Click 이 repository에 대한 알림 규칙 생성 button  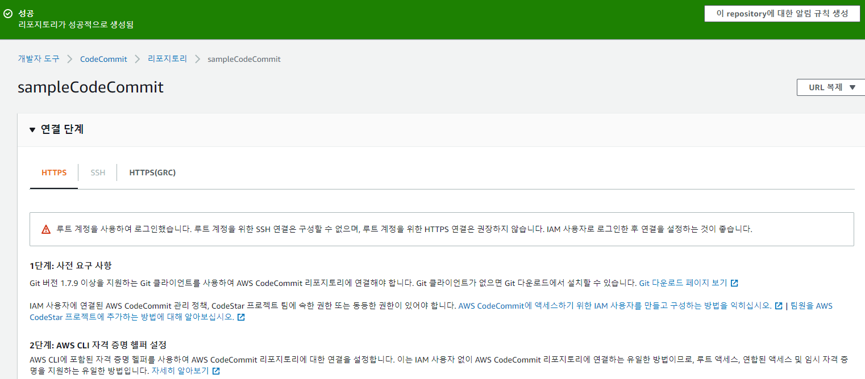click(782, 14)
